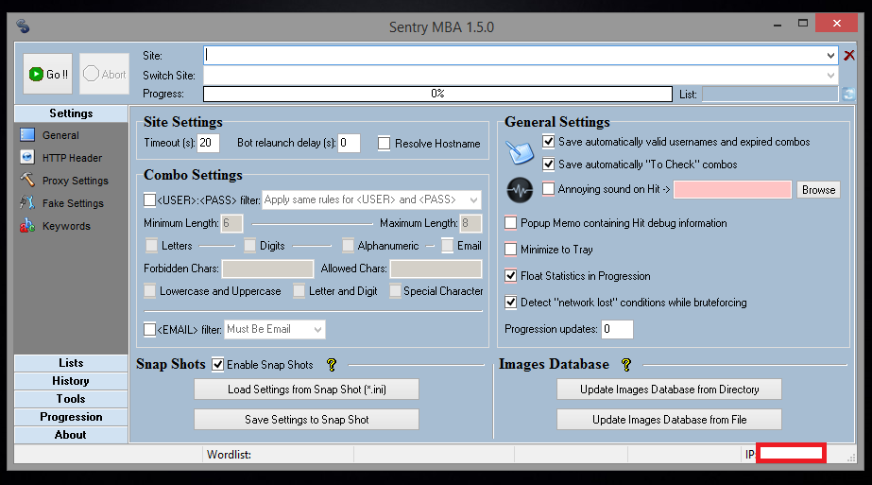This screenshot has height=485, width=872.
Task: Disable the Enable Snap Shots checkbox
Action: (218, 365)
